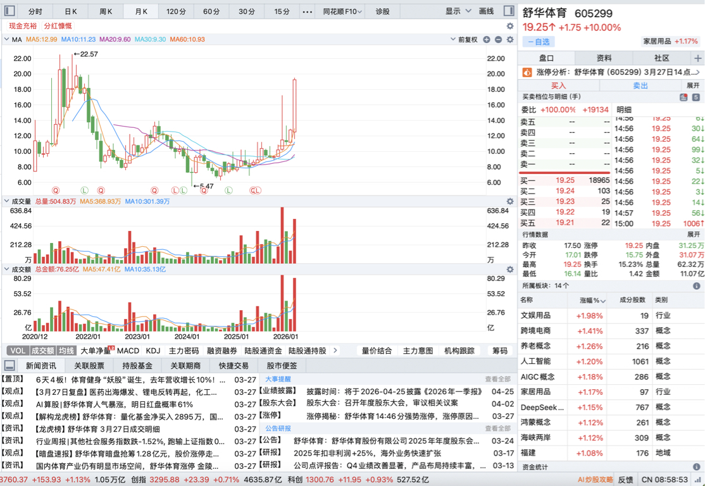Click the calculator icon in 买卖档位 header
The width and height of the screenshot is (705, 486).
pos(684,97)
